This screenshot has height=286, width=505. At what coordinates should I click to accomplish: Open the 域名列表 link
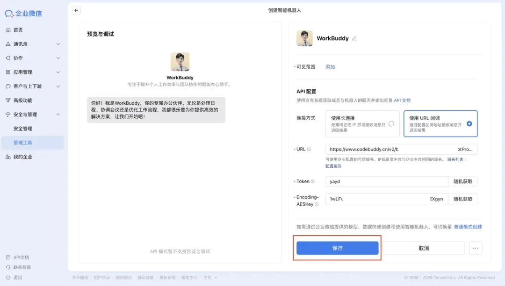click(455, 159)
